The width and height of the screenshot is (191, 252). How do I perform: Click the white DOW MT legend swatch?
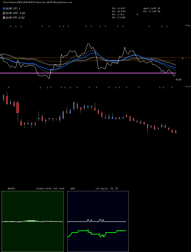pos(4,13)
